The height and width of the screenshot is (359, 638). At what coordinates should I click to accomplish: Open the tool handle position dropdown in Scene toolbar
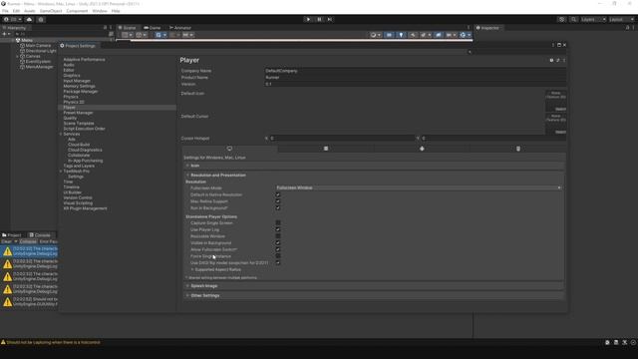click(127, 35)
